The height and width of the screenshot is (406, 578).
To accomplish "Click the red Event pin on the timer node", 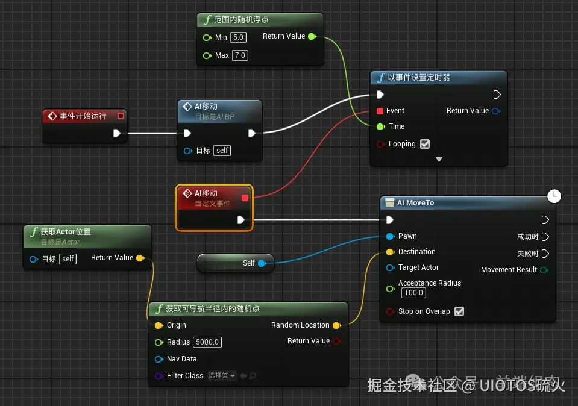I will [380, 110].
